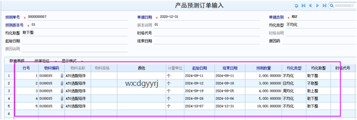Open the header 均化取整 field showing 取下整
Image resolution: width=357 pixels, height=120 pixels.
75,33
